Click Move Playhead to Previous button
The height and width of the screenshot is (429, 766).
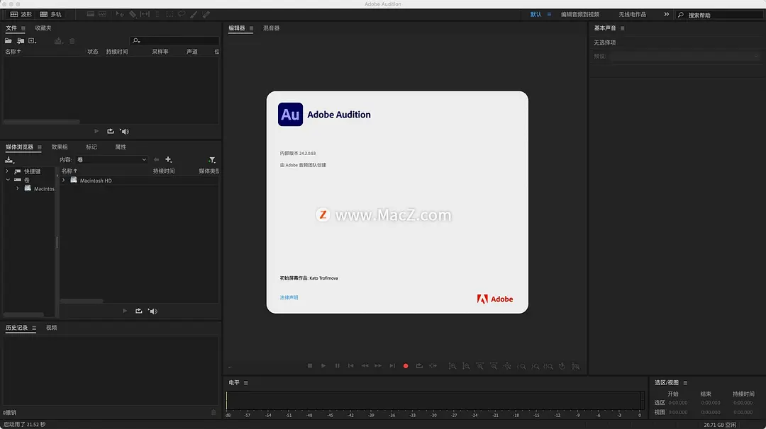point(351,365)
